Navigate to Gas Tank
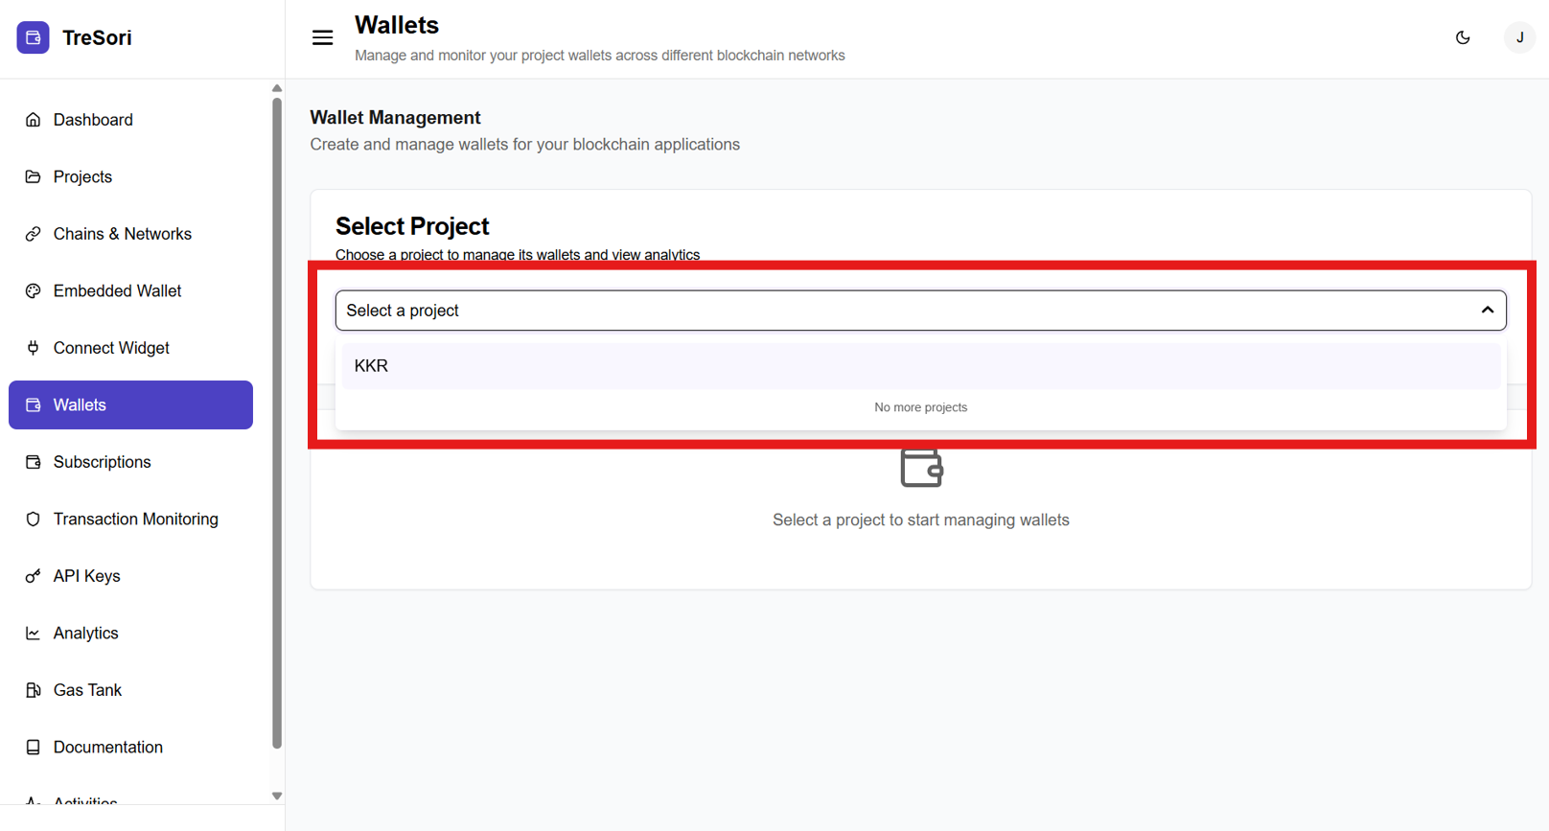The image size is (1549, 831). [87, 690]
